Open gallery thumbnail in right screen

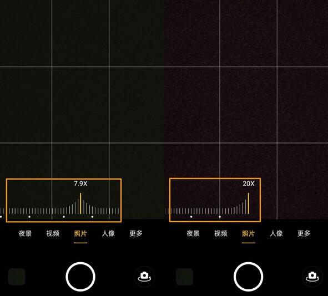184,277
